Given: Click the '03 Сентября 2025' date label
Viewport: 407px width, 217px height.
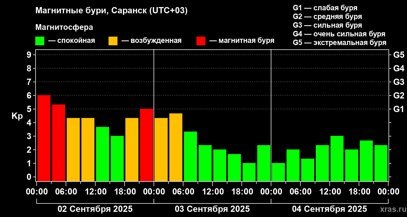Looking at the screenshot, I should point(212,209).
